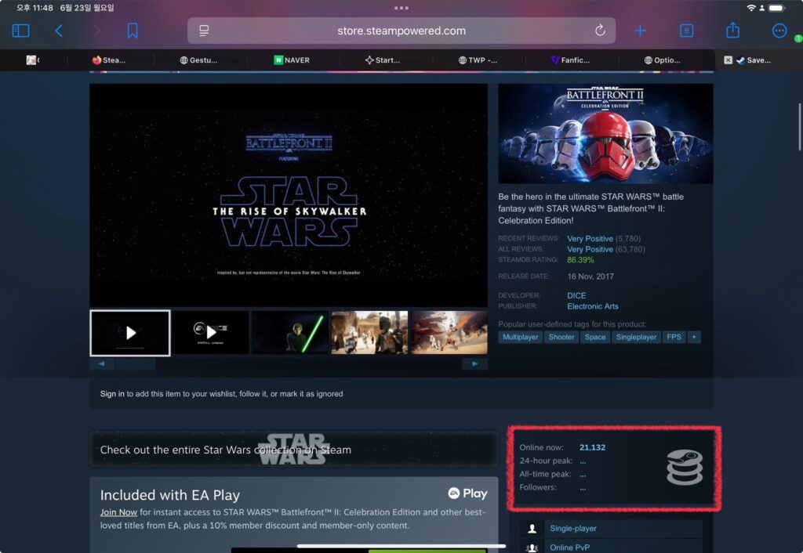Open the Safari sidebar panel
This screenshot has height=553, width=803.
[x=20, y=31]
